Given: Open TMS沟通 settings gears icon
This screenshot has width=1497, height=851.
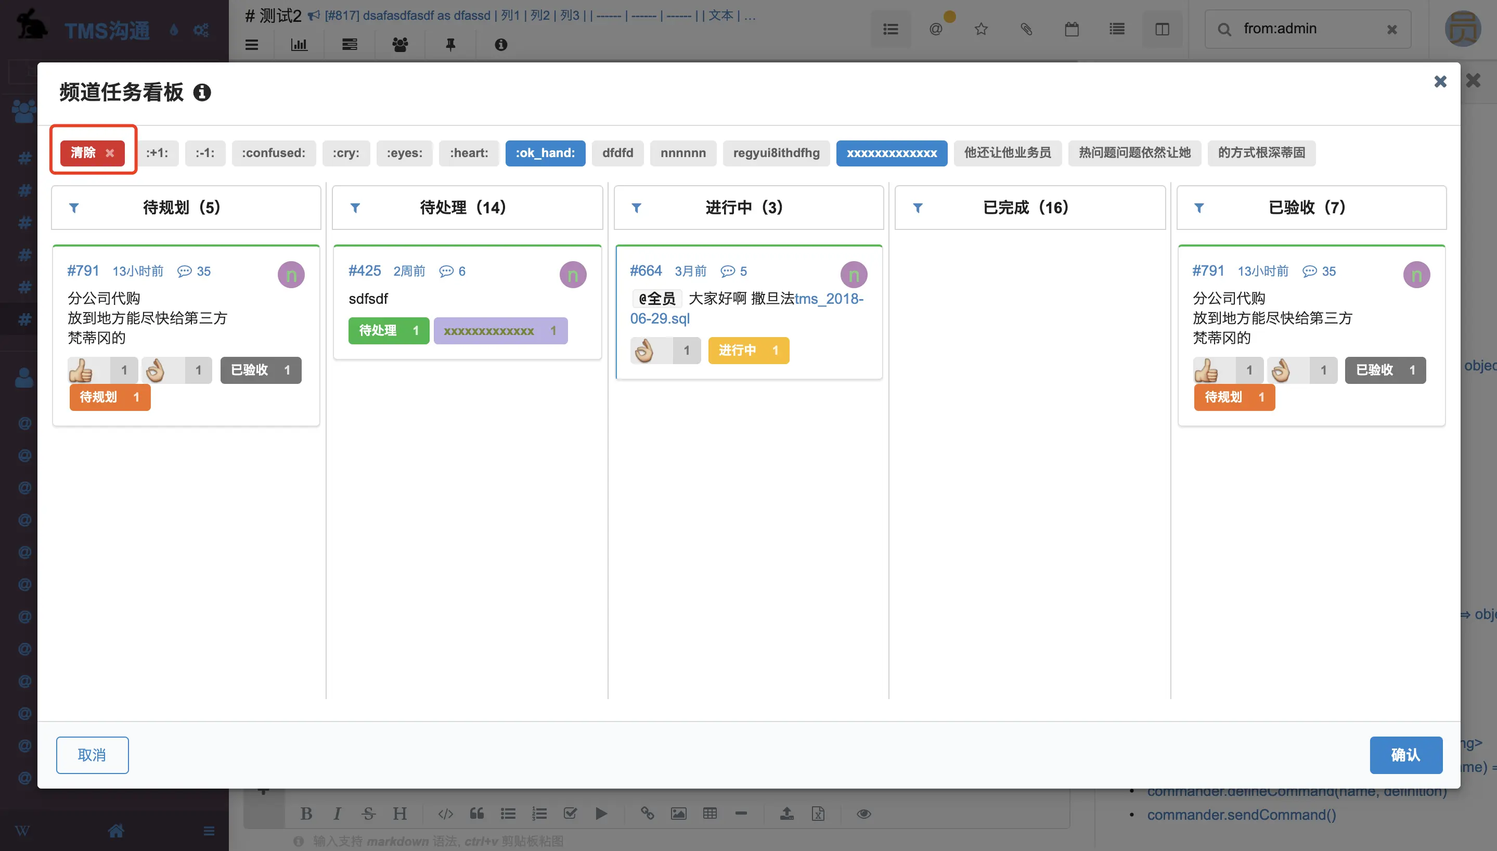Looking at the screenshot, I should coord(201,30).
